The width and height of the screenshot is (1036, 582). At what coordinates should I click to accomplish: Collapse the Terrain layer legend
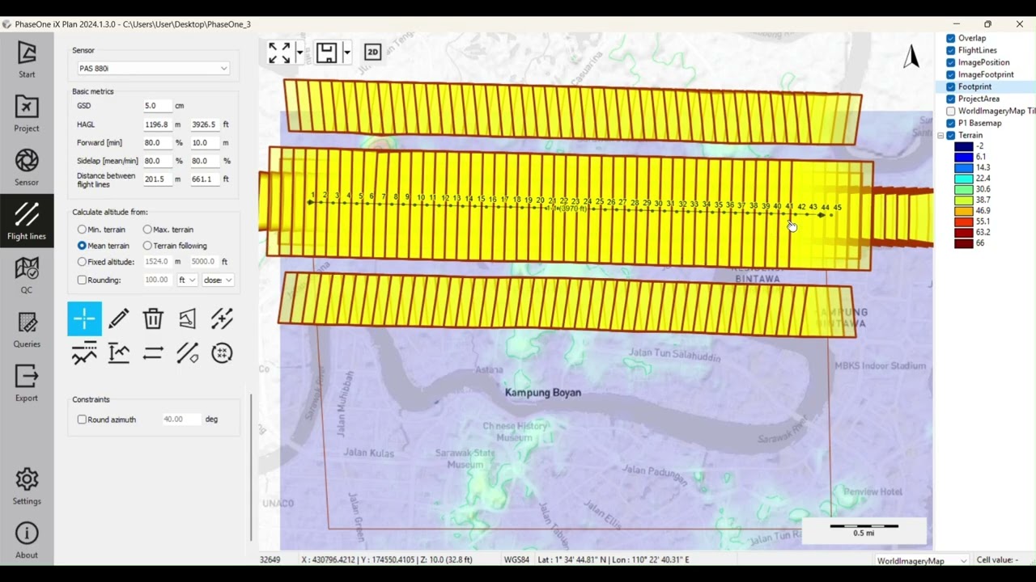941,136
